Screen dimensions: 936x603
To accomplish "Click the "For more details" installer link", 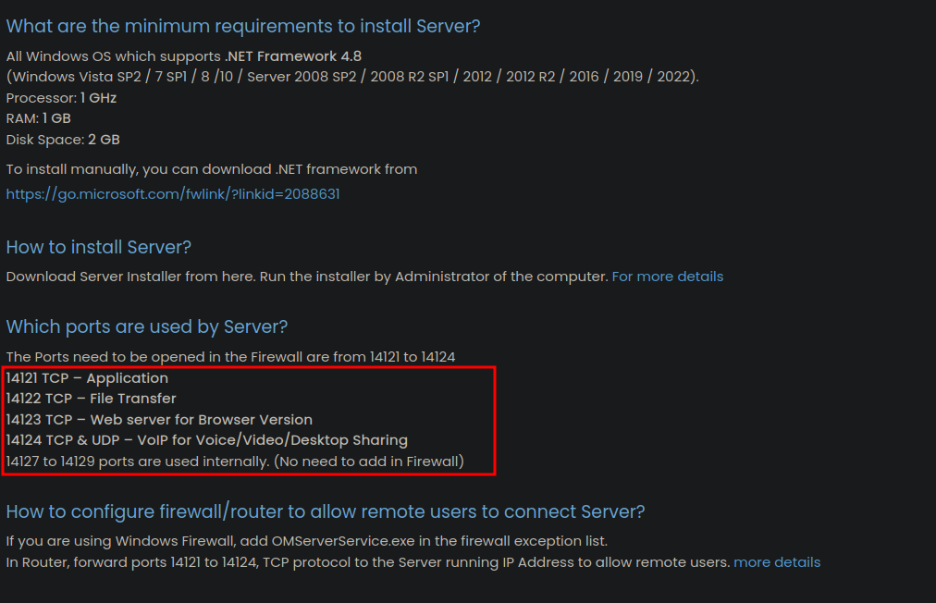I will (x=667, y=277).
